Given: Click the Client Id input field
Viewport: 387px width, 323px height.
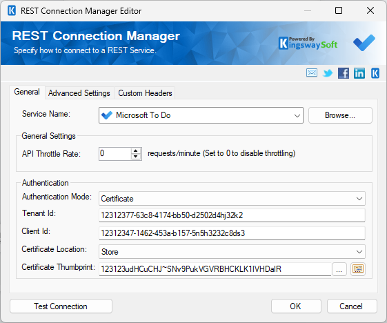Looking at the screenshot, I should (232, 233).
